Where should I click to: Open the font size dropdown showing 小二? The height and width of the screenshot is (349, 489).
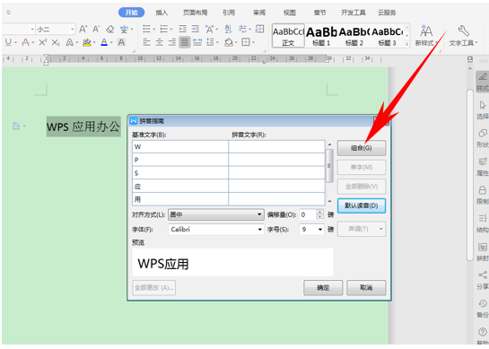click(x=56, y=30)
